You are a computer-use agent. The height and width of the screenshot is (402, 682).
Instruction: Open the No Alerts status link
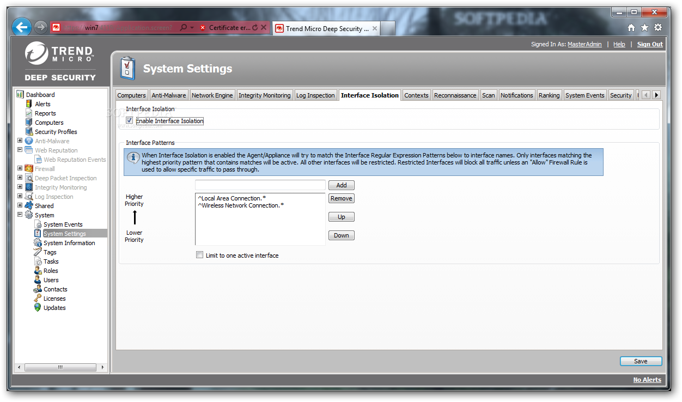647,380
